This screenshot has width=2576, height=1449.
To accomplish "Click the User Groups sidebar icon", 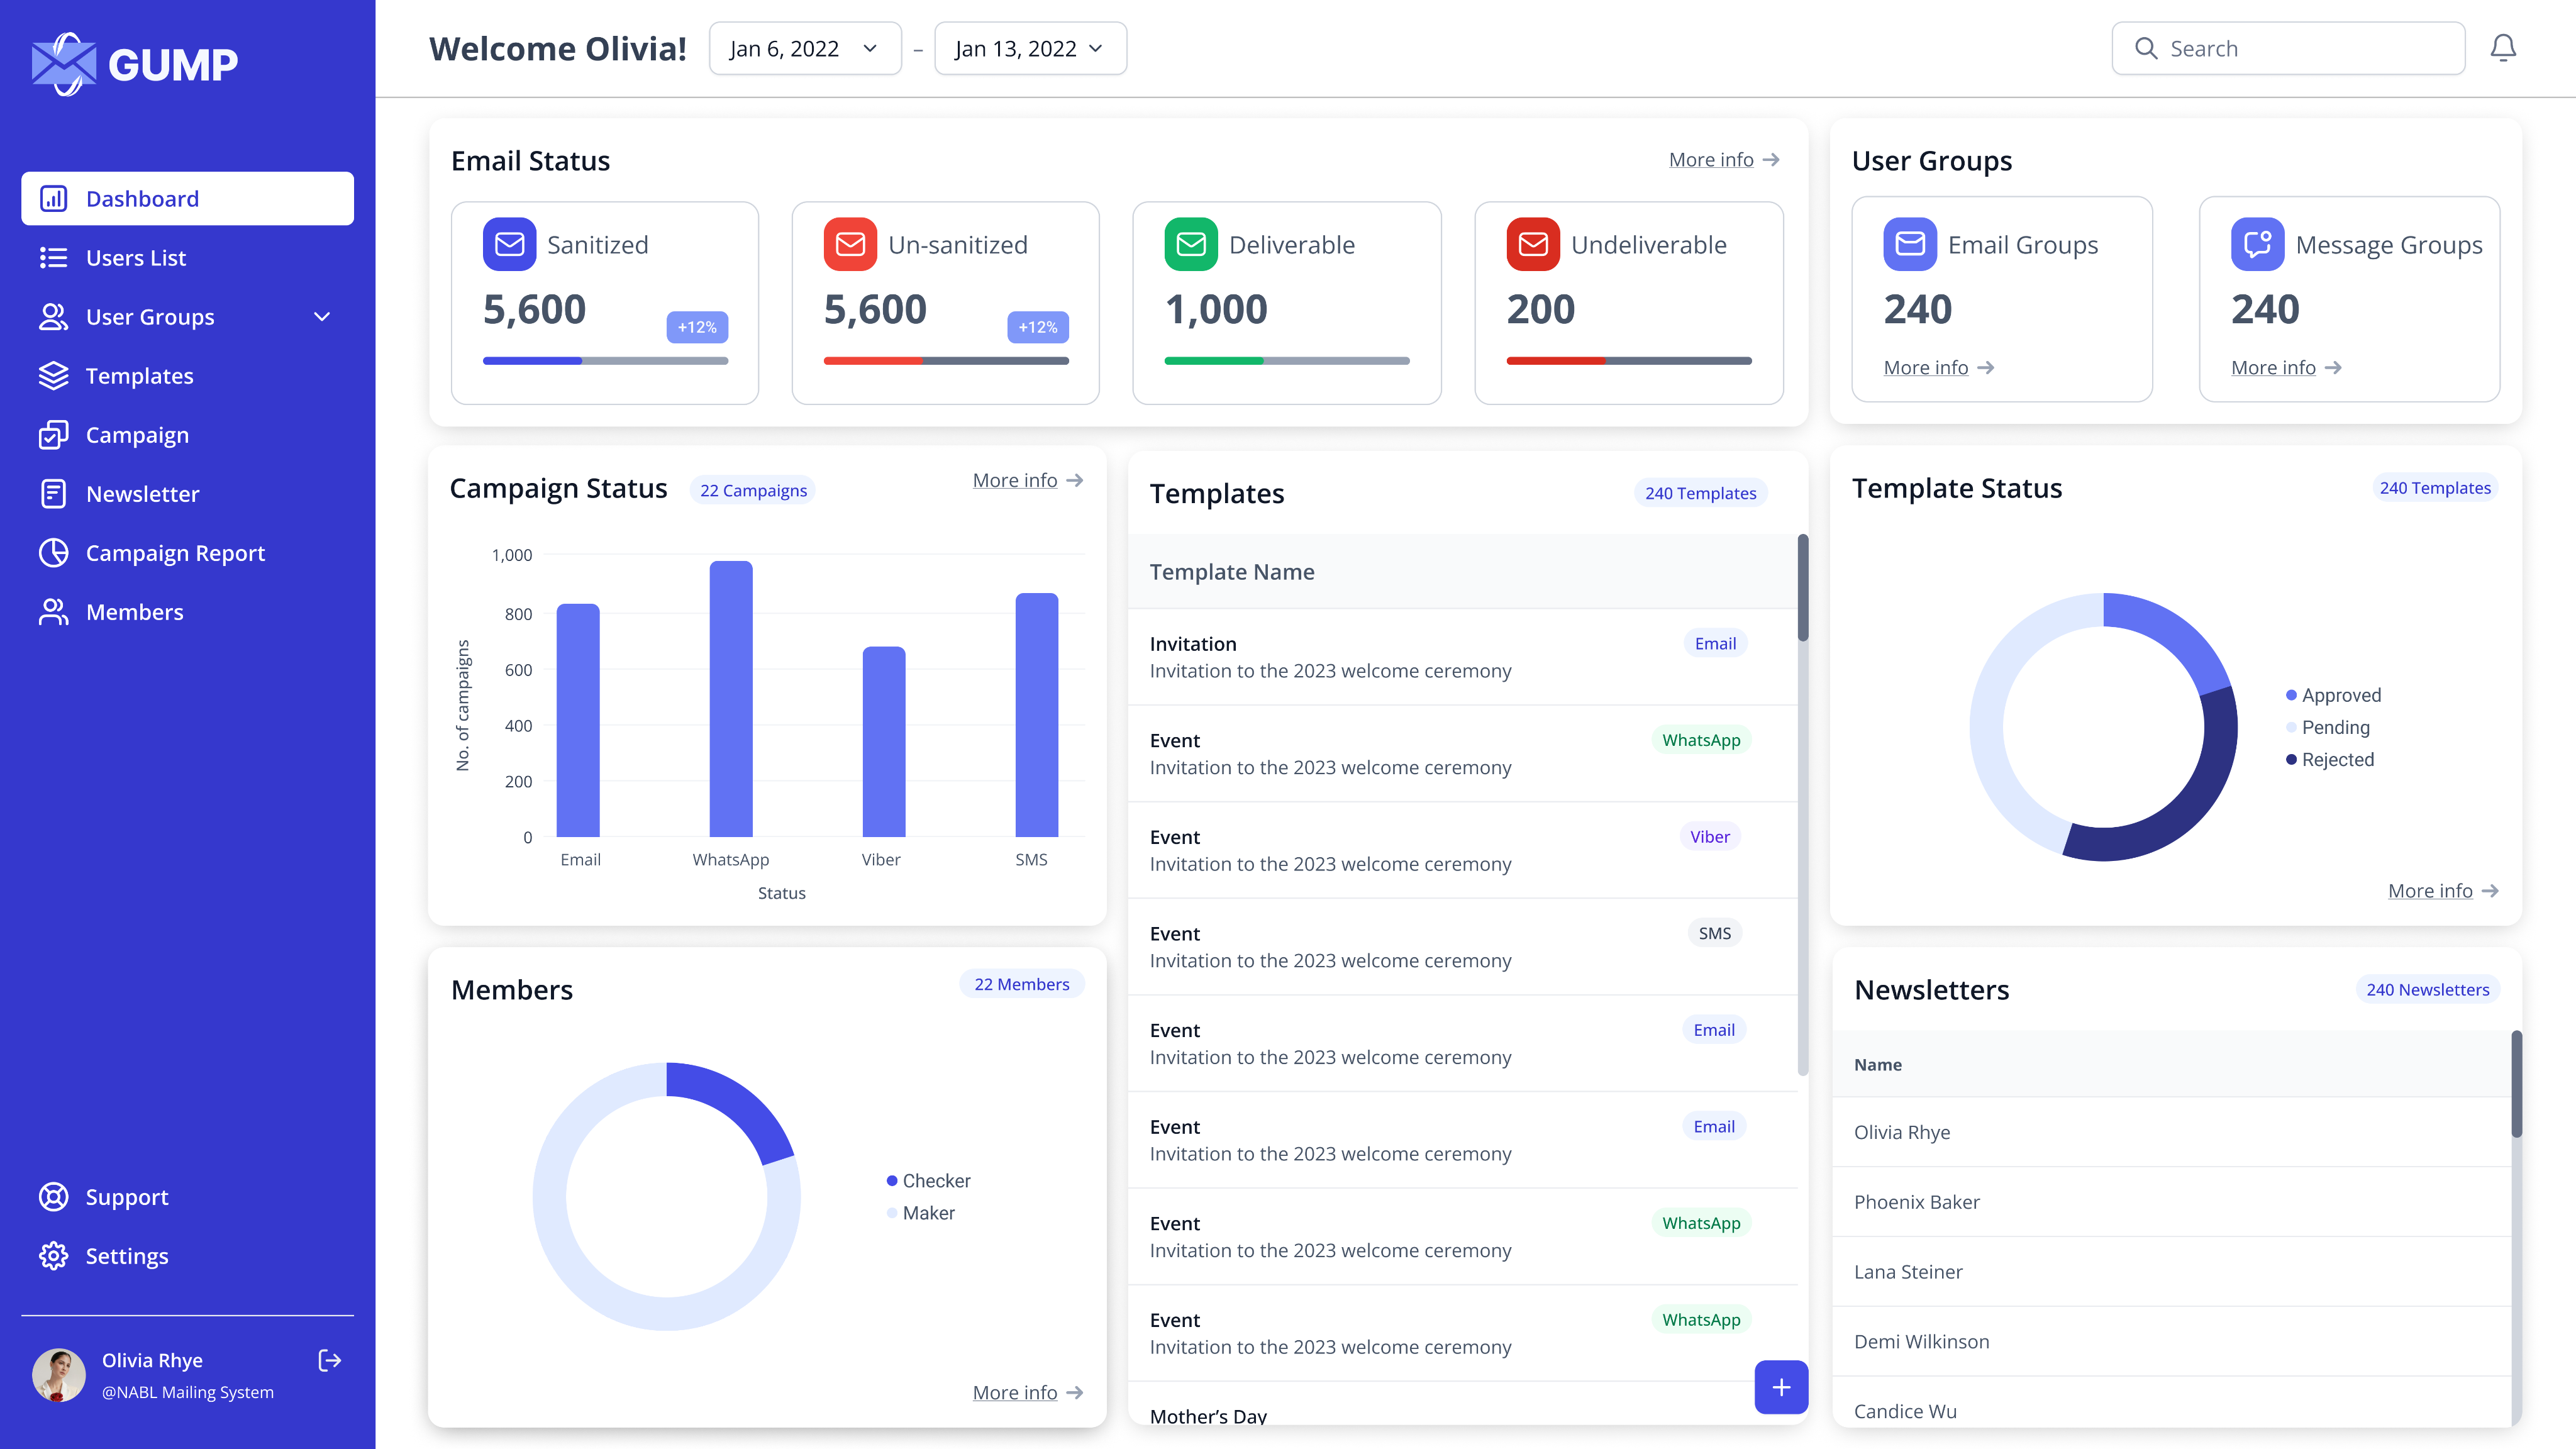I will point(53,317).
